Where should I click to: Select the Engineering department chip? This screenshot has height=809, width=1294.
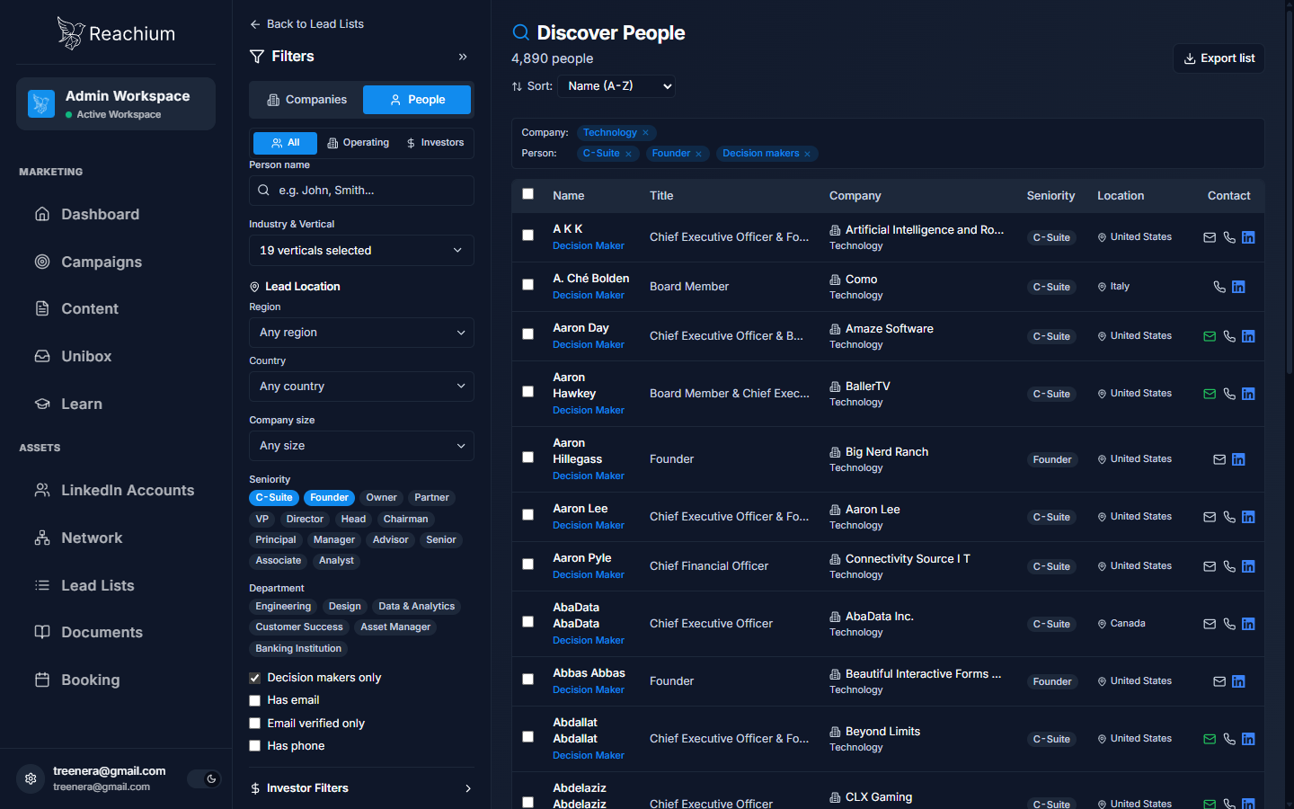click(283, 607)
